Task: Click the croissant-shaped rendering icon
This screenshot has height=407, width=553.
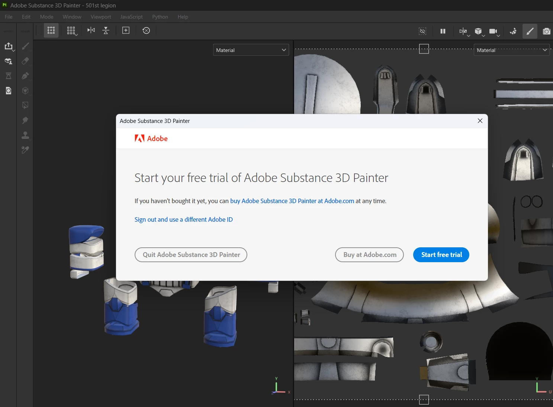Action: [513, 31]
